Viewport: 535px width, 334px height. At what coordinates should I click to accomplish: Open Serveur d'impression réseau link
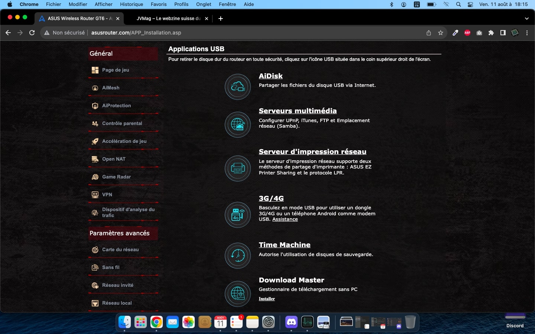click(x=312, y=151)
